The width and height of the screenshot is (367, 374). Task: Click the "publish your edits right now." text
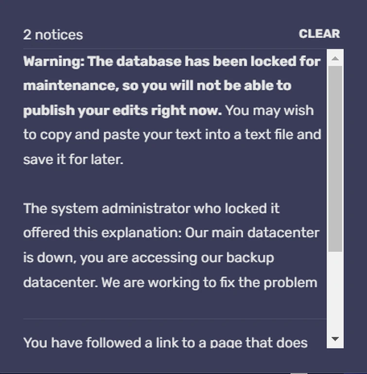point(122,110)
